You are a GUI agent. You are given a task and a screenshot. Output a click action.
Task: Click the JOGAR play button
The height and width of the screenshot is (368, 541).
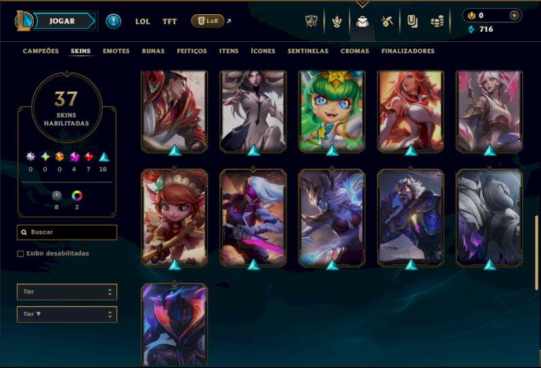pos(64,21)
